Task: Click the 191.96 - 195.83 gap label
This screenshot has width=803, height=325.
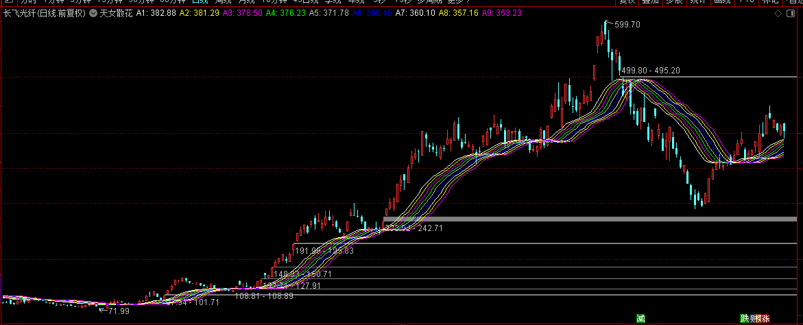Action: [324, 251]
